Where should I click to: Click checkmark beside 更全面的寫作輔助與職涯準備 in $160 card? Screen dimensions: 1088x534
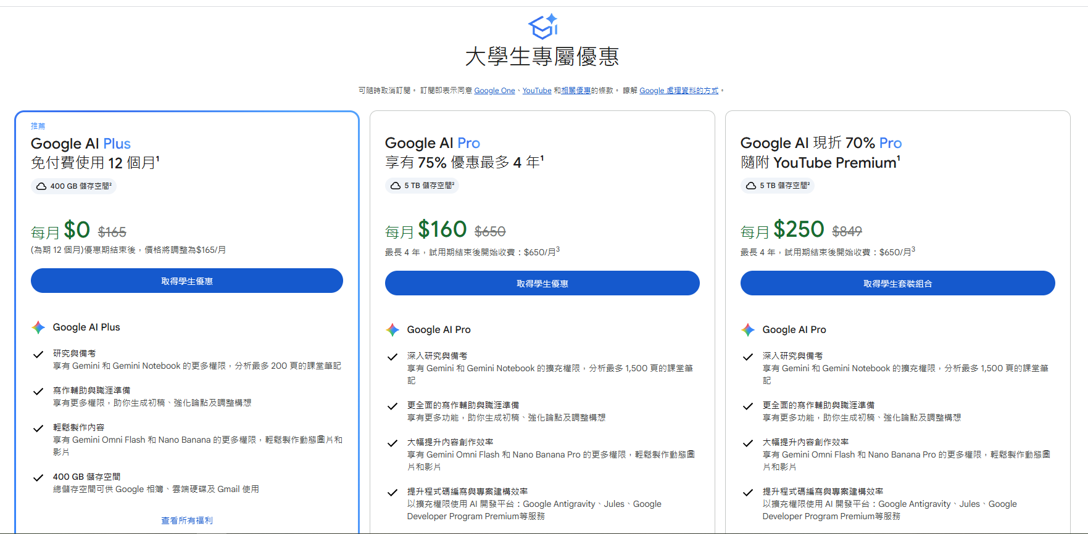[392, 406]
